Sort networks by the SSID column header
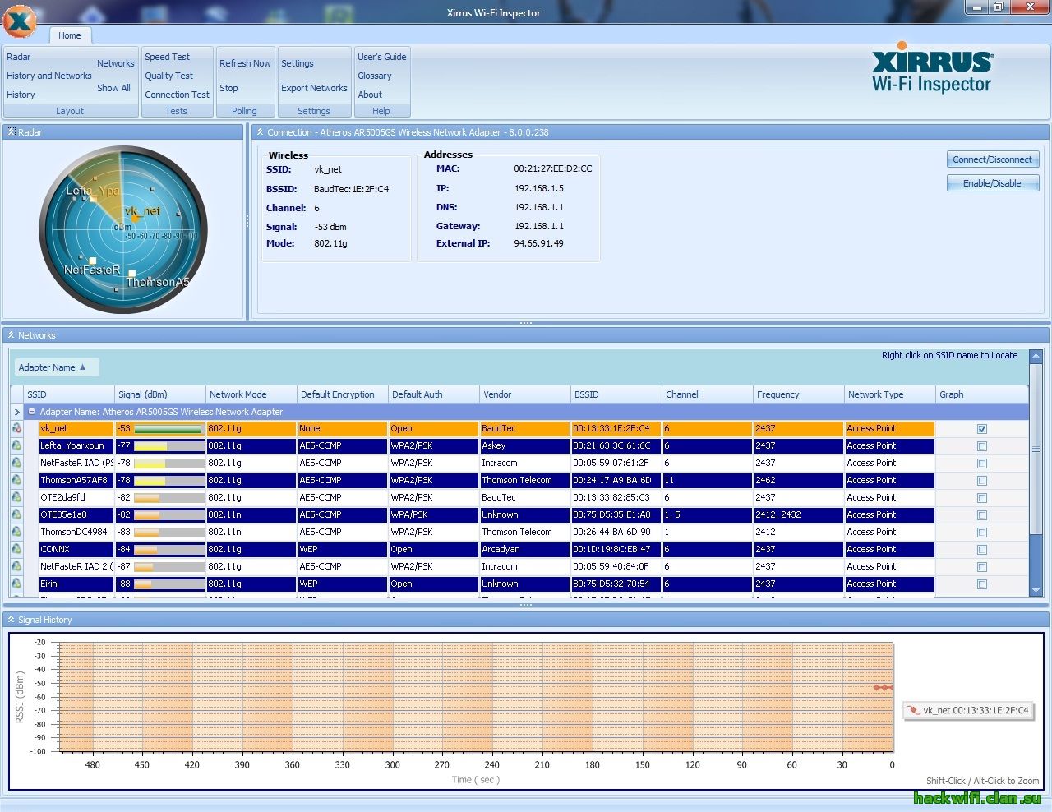This screenshot has width=1052, height=812. [x=69, y=394]
